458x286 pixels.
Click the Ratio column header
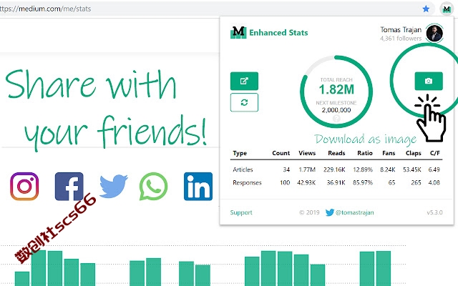(365, 153)
